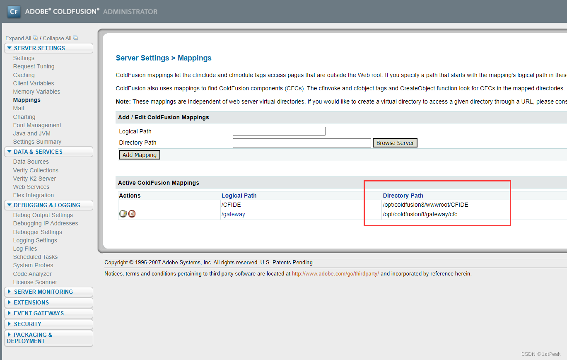567x360 pixels.
Task: Open License Scanner
Action: pyautogui.click(x=35, y=282)
